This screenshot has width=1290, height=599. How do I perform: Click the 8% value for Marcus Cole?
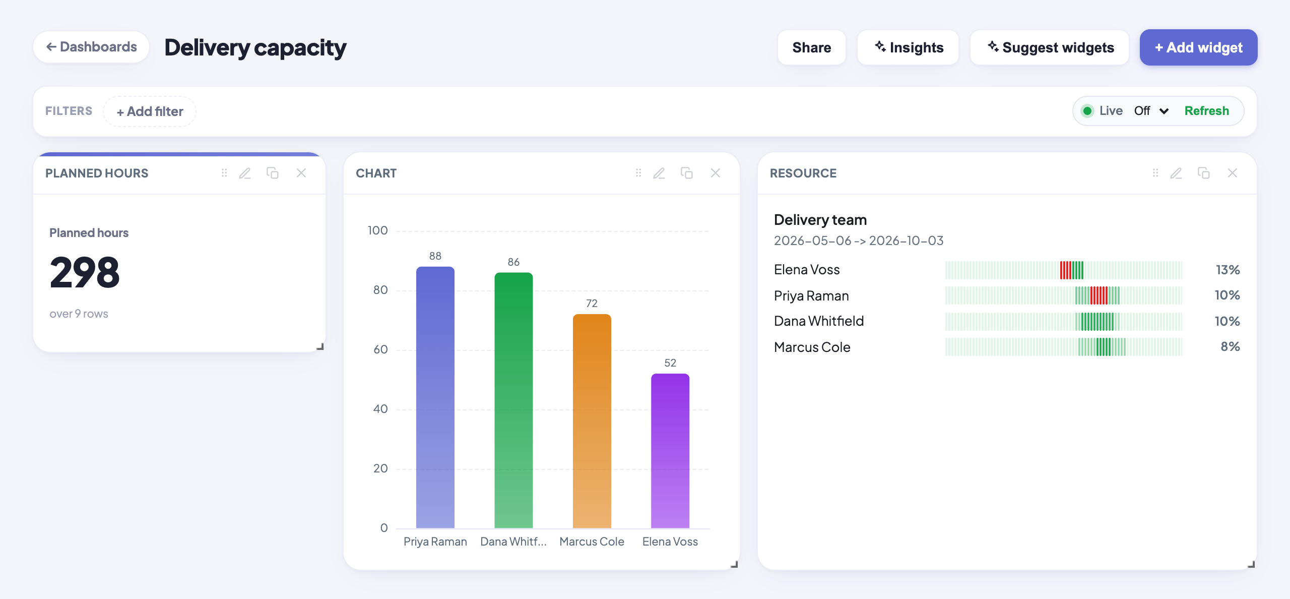pyautogui.click(x=1231, y=346)
